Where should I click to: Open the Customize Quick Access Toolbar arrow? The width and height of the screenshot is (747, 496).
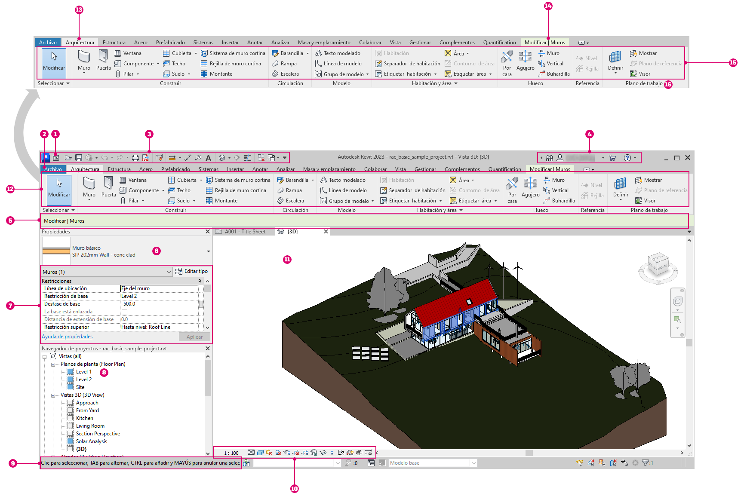coord(285,158)
